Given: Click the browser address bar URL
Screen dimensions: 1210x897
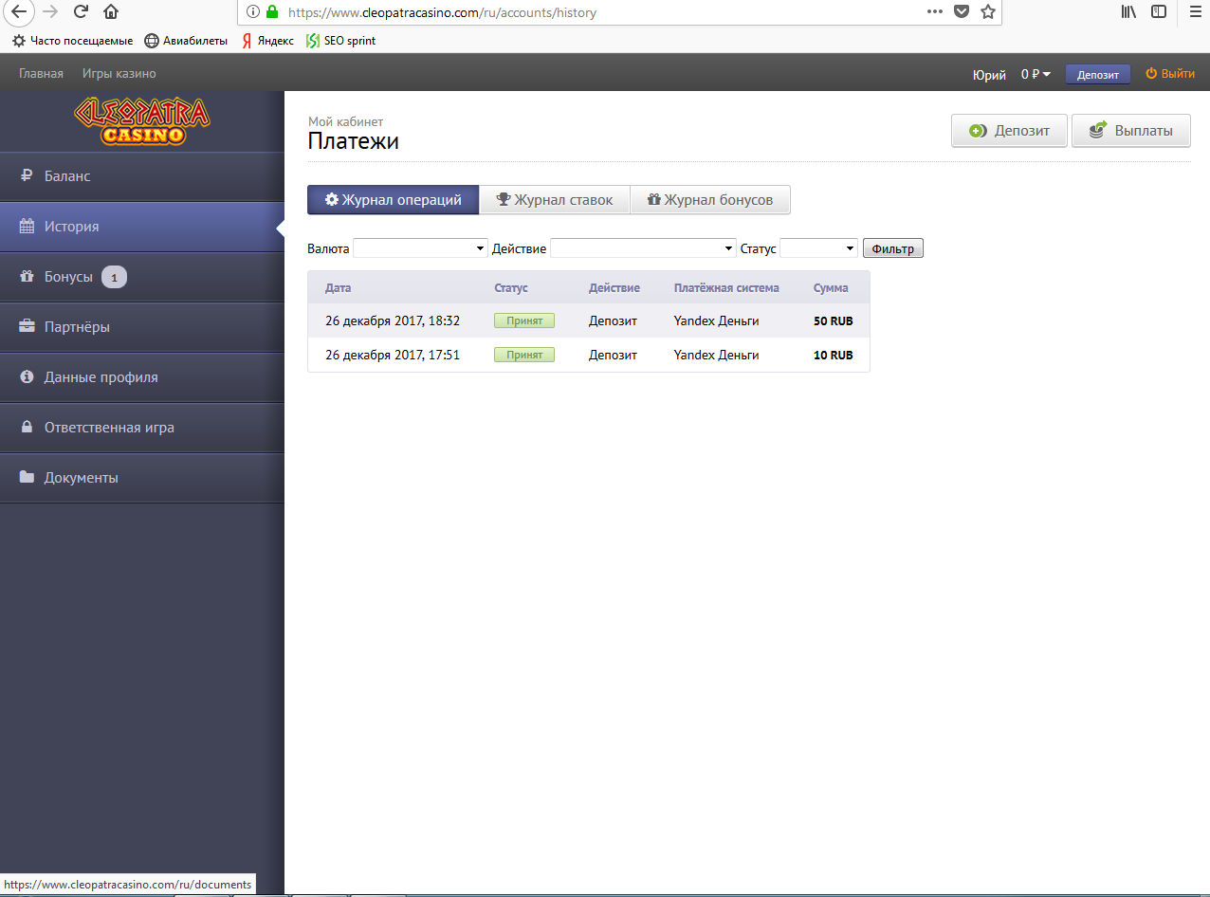Looking at the screenshot, I should (442, 12).
